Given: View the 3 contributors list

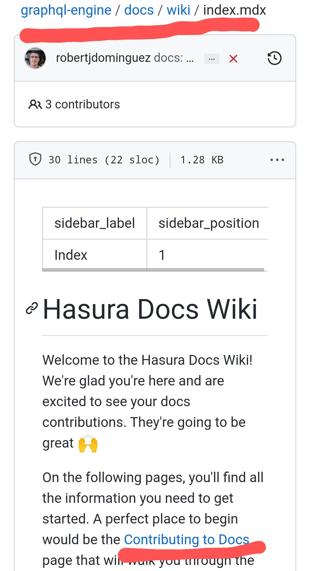Looking at the screenshot, I should coord(82,104).
